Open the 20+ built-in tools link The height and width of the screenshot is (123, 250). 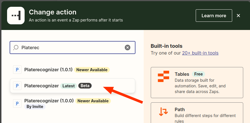200,53
